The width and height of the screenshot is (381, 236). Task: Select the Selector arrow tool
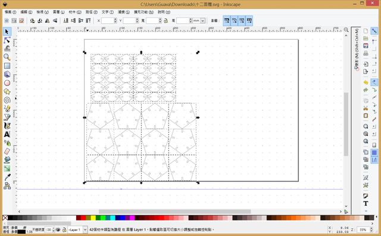(x=7, y=31)
